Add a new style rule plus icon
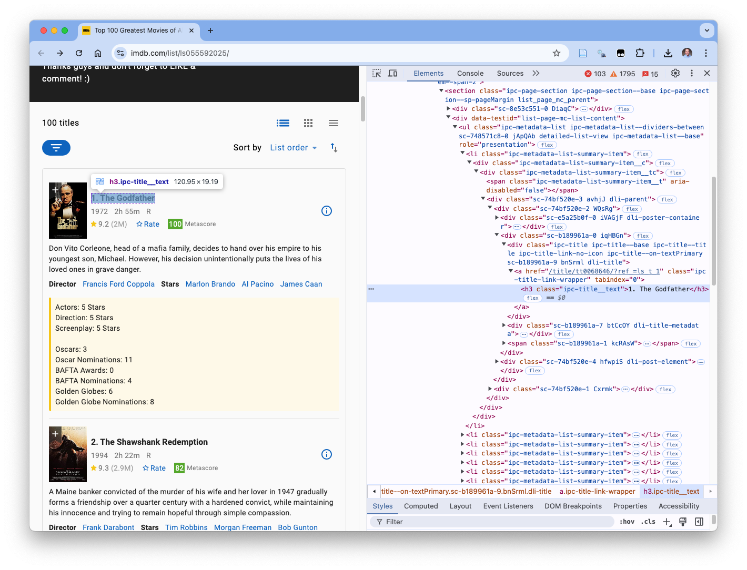747x570 pixels. click(667, 522)
